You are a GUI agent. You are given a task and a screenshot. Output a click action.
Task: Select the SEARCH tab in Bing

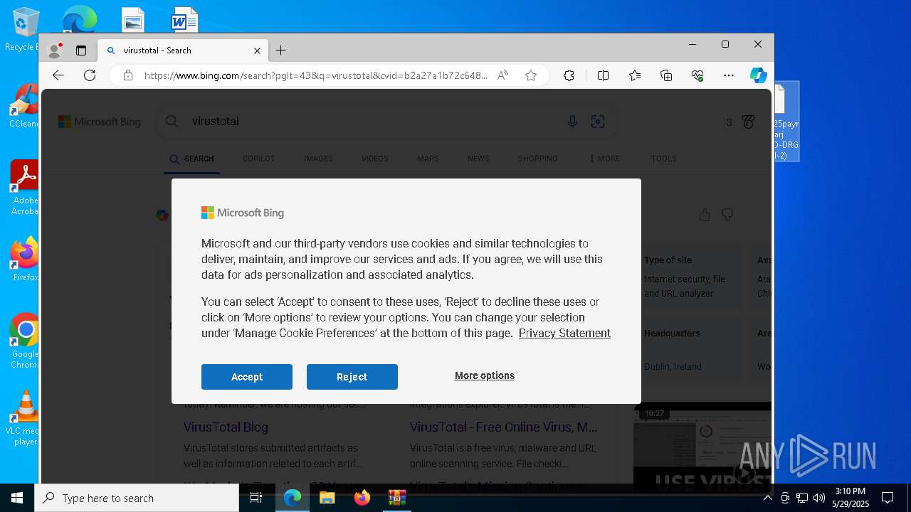[191, 159]
